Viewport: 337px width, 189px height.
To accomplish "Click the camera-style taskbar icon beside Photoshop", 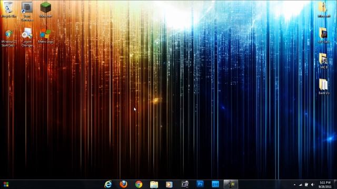I will click(185, 184).
